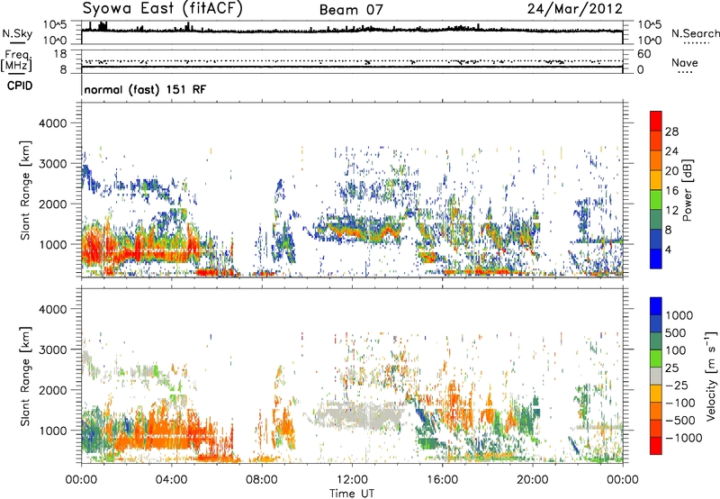Click the '20' label on Power color bar
This screenshot has height=499, width=720.
pyautogui.click(x=671, y=171)
